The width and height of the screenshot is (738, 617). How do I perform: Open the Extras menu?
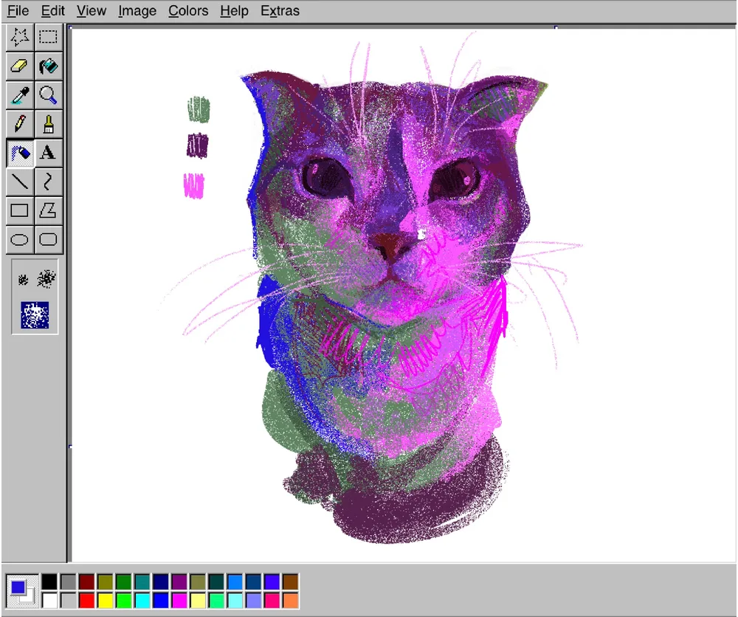280,11
